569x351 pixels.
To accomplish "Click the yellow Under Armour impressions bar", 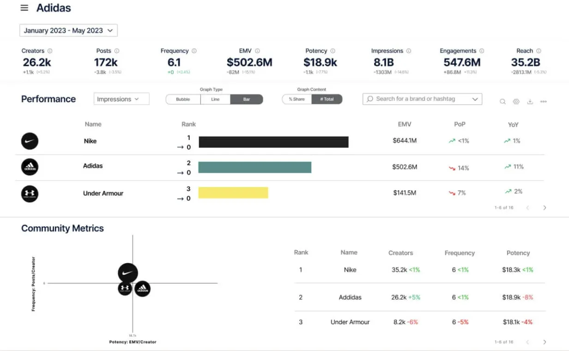I will click(x=233, y=193).
